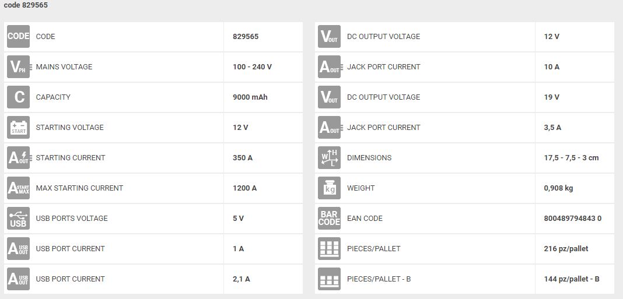Click the capacity C icon
This screenshot has height=299, width=623.
point(18,97)
